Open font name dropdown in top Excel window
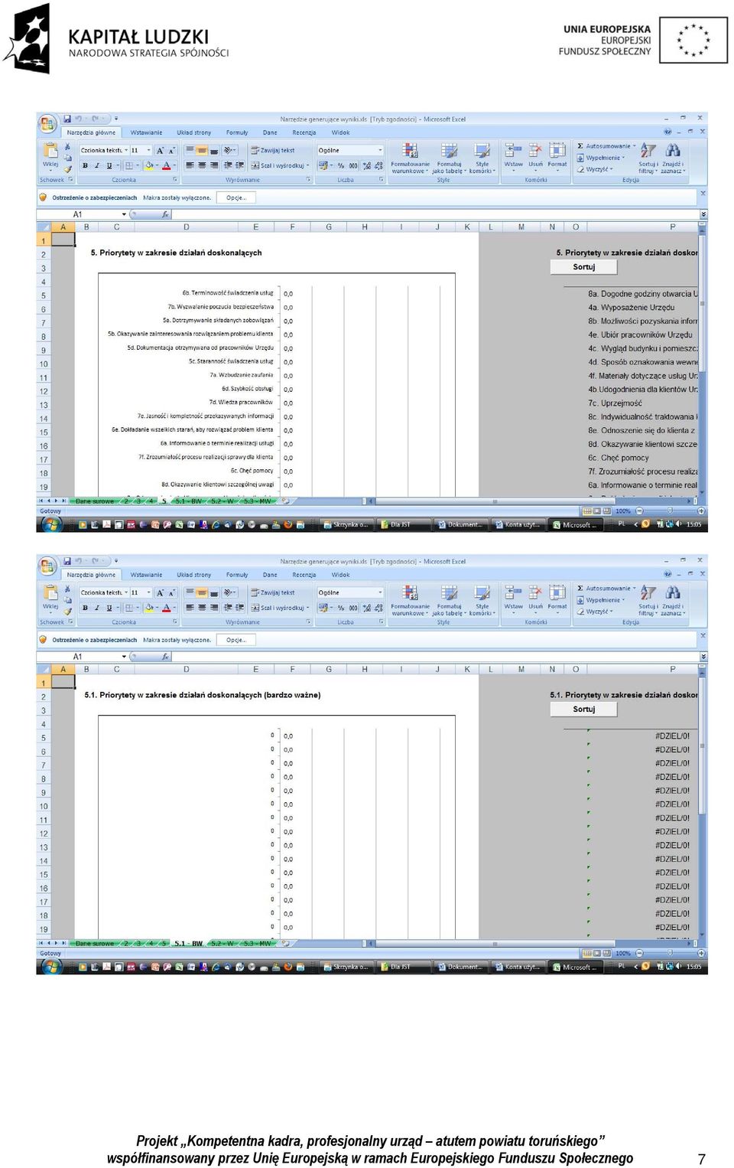The width and height of the screenshot is (734, 1168). point(126,151)
